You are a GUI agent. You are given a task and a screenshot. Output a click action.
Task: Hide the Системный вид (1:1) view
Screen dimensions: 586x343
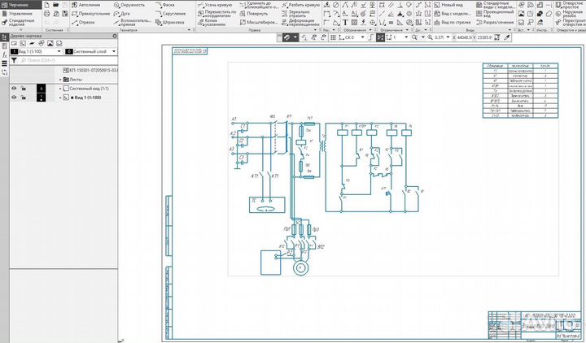pos(14,88)
